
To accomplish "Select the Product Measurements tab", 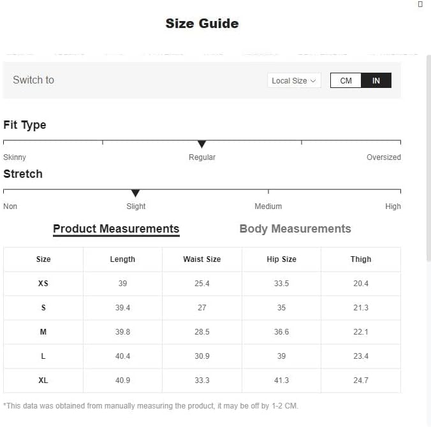I will tap(116, 229).
